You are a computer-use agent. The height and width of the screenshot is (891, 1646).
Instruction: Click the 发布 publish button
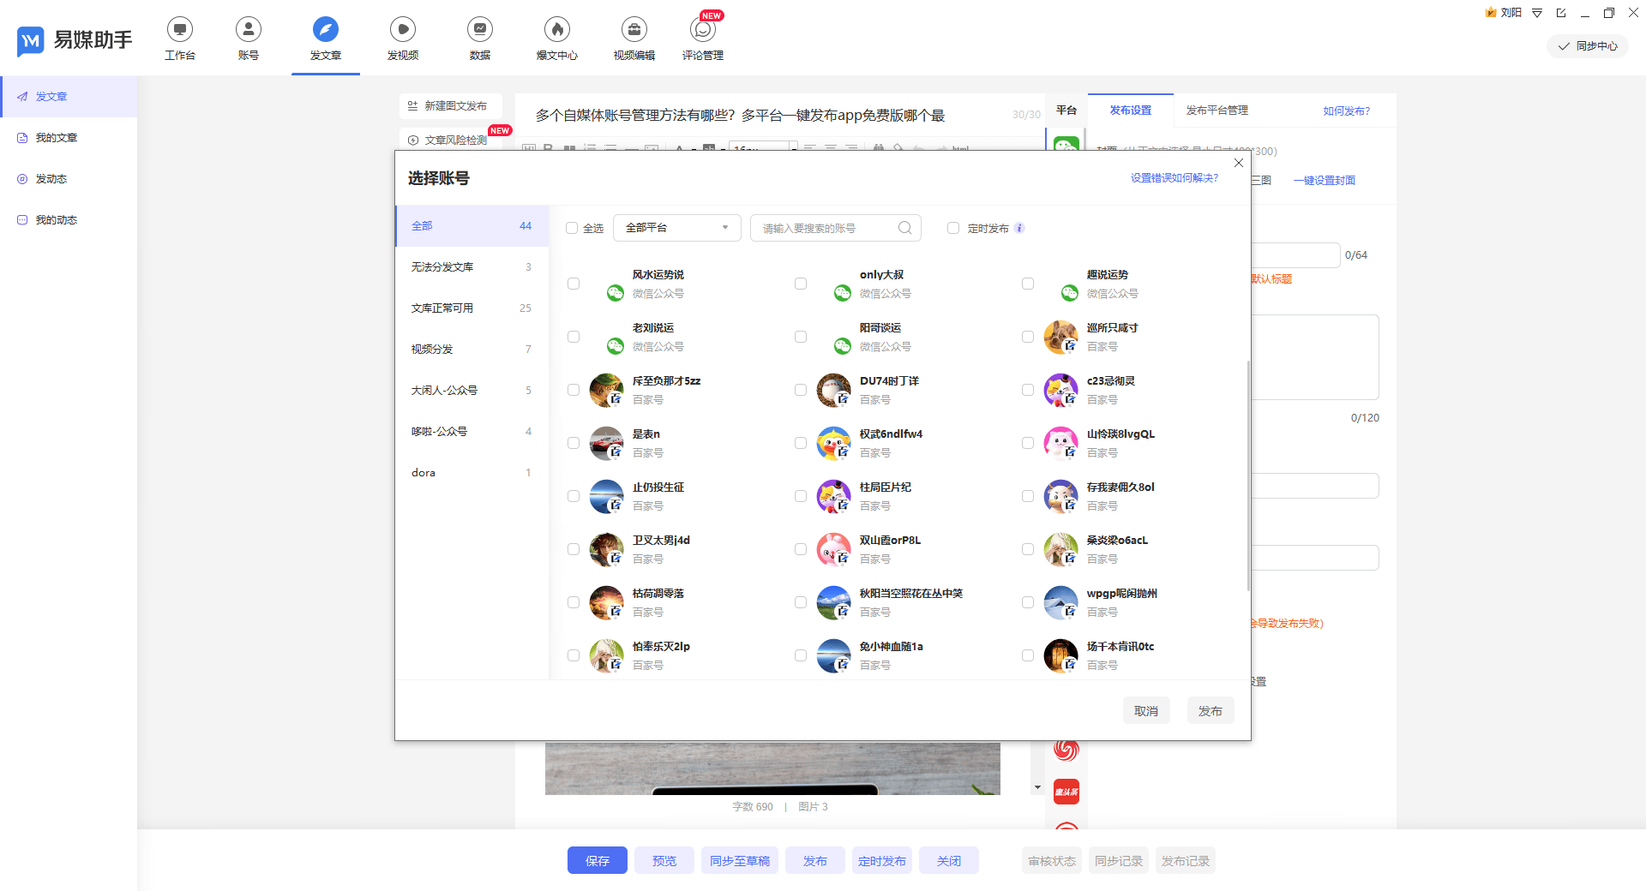pyautogui.click(x=1210, y=709)
